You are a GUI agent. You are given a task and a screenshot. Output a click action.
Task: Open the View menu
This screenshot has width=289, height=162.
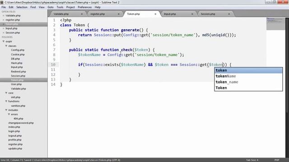point(42,7)
